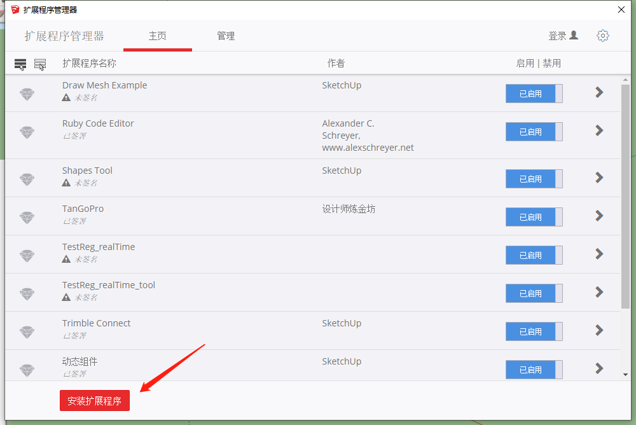Click the 安装扩展程序 install button
Viewport: 636px width, 425px height.
point(95,401)
